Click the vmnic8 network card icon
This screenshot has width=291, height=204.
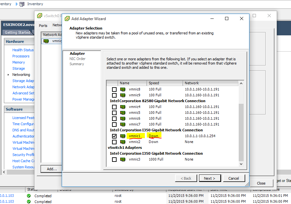123,89
